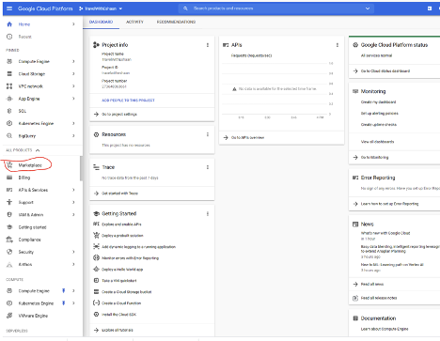Open Project info card options menu
Image resolution: width=440 pixels, height=341 pixels.
coord(208,45)
